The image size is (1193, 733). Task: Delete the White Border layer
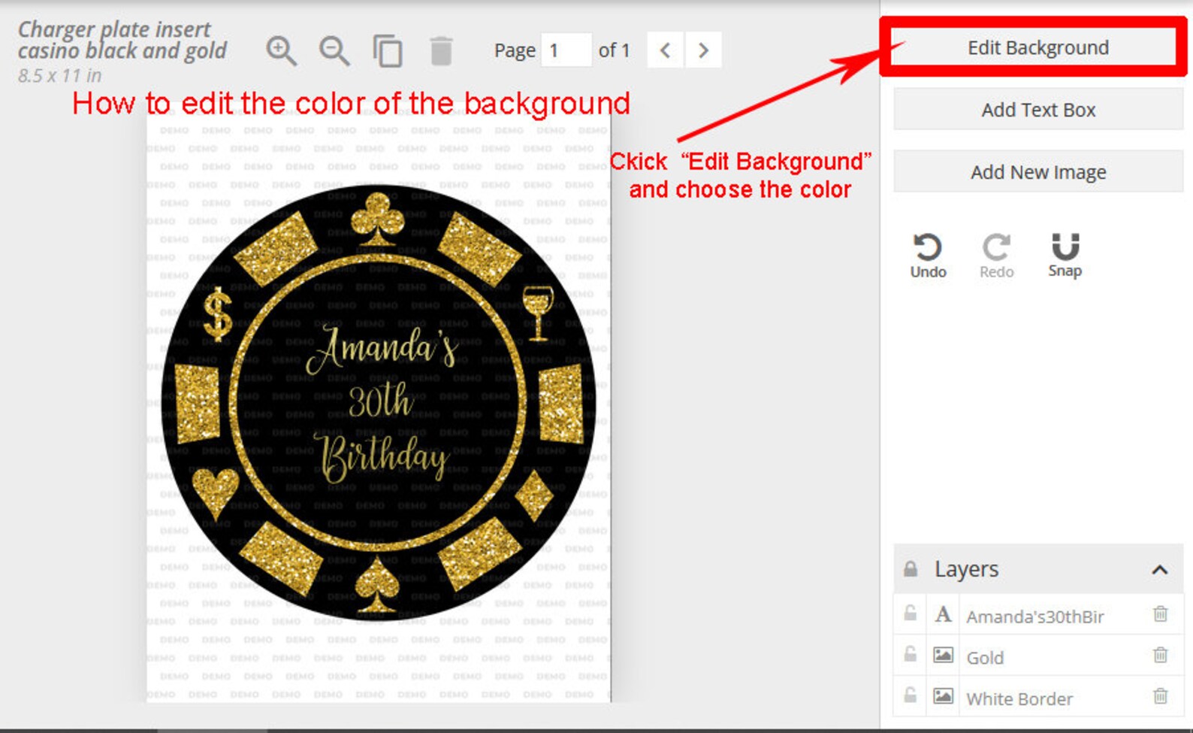1160,696
